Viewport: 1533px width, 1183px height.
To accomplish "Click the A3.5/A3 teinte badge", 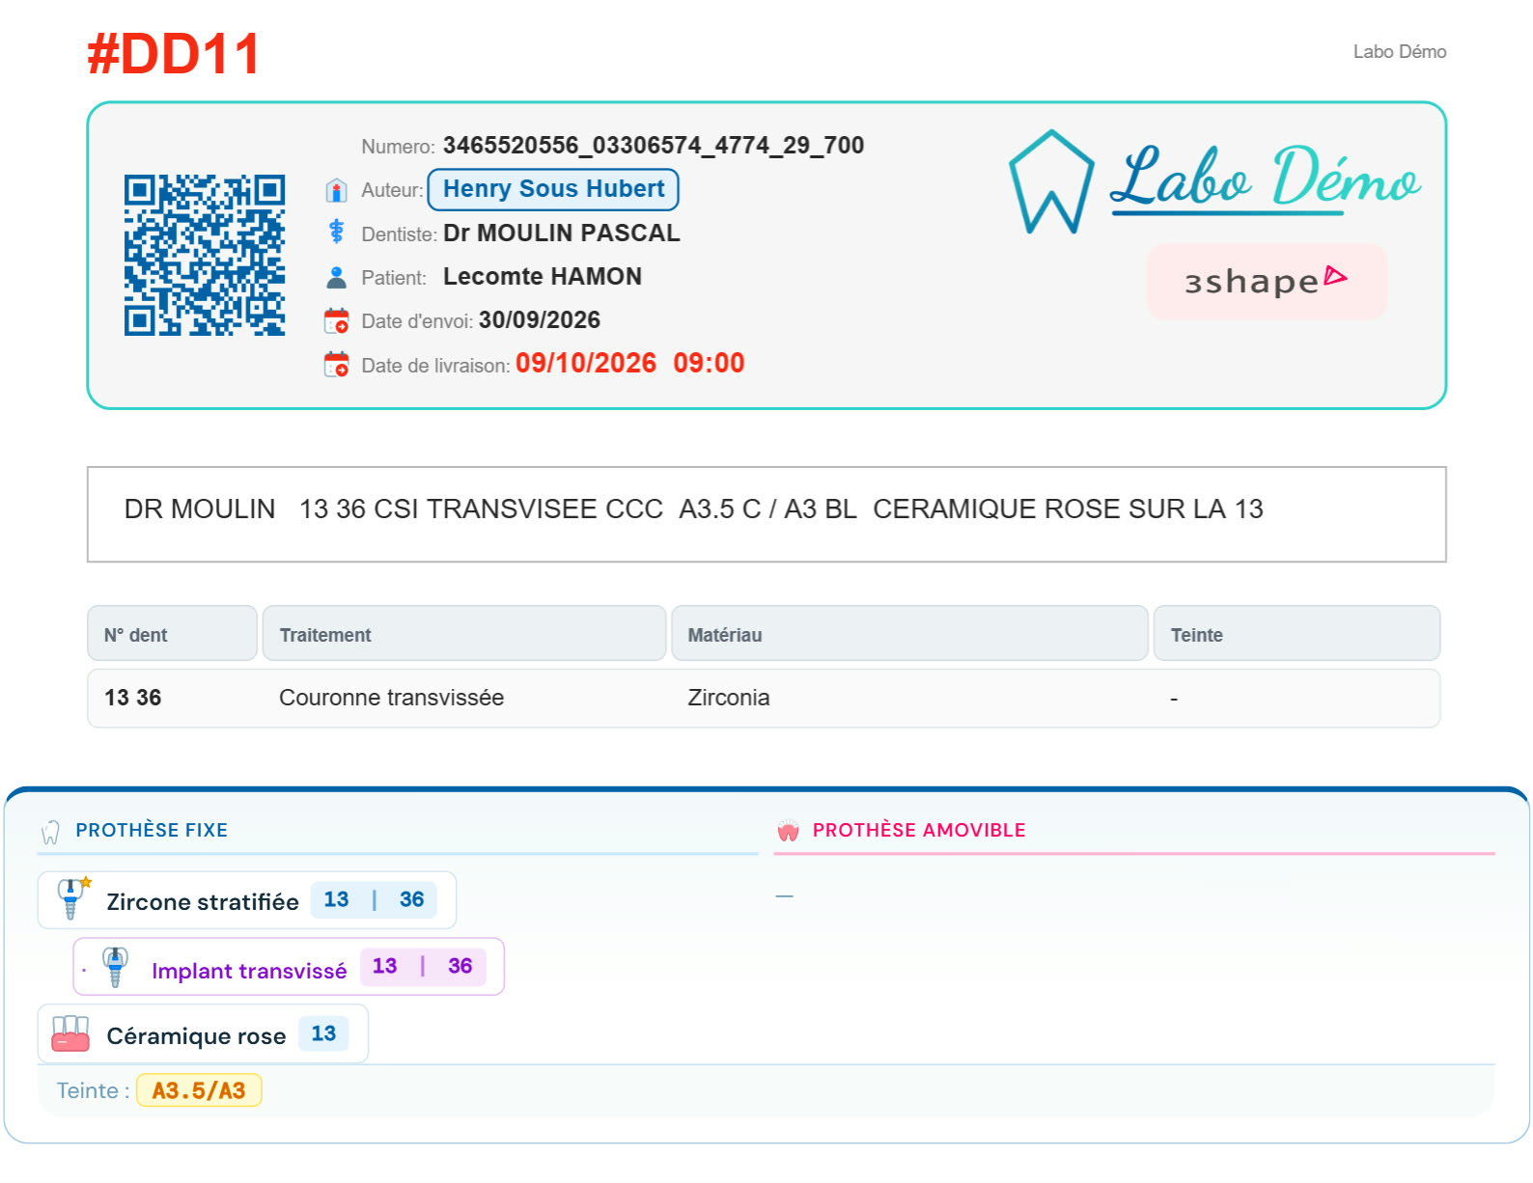I will pyautogui.click(x=199, y=1090).
